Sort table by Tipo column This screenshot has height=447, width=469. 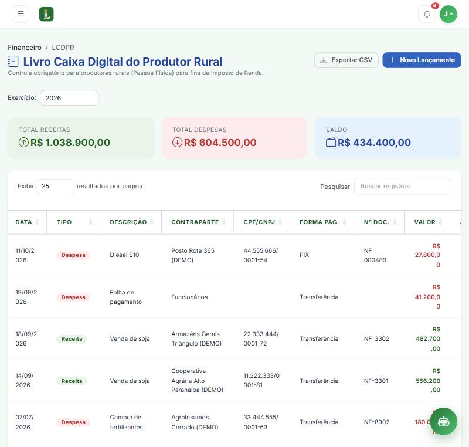coord(73,222)
